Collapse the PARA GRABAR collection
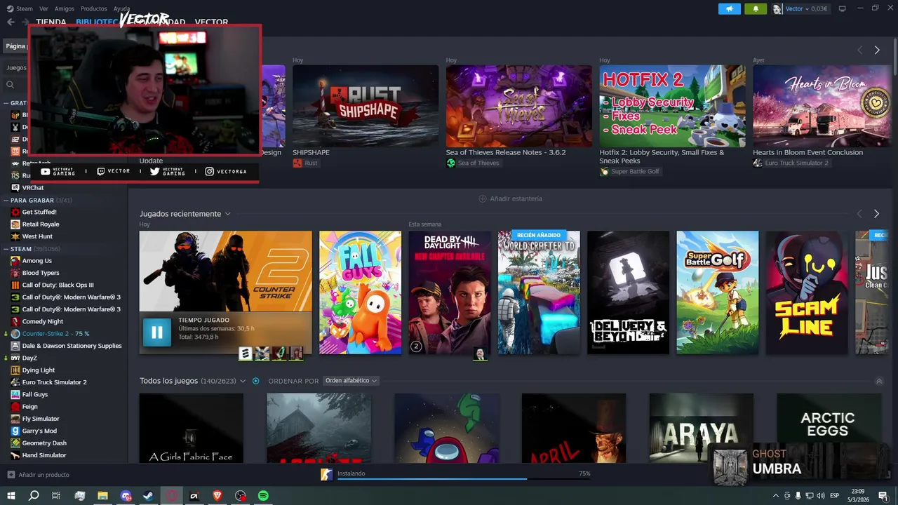 (x=6, y=200)
